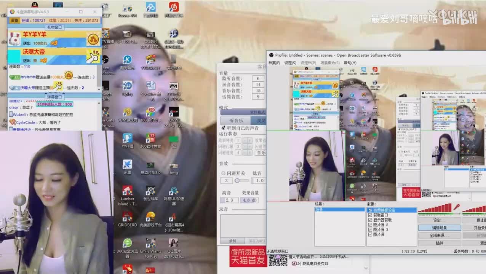The height and width of the screenshot is (274, 486).
Task: Click the 监听音量 value field showing 6
Action: pos(258,78)
